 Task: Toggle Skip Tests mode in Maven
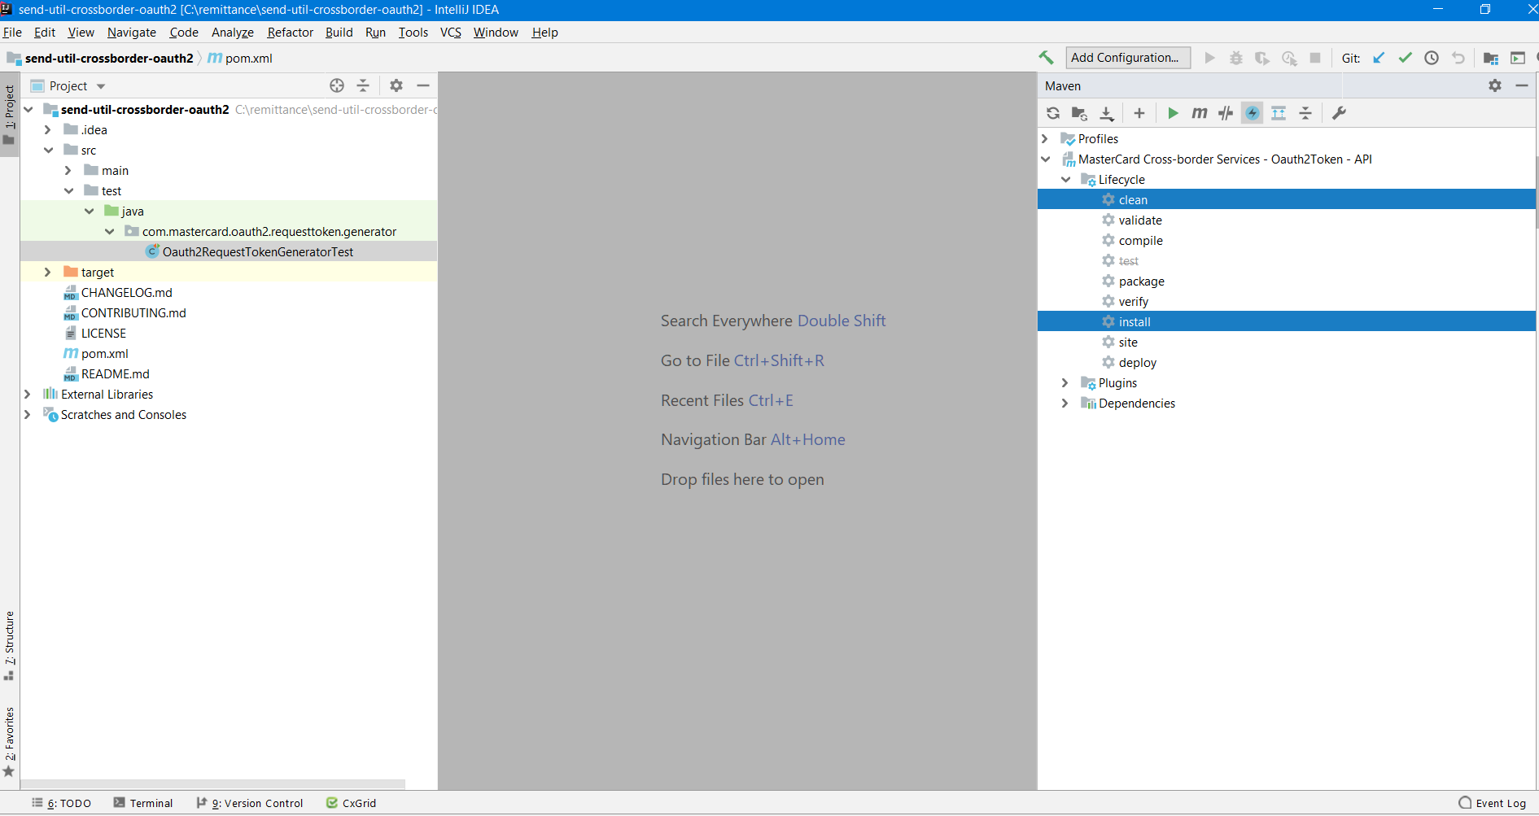click(1253, 113)
